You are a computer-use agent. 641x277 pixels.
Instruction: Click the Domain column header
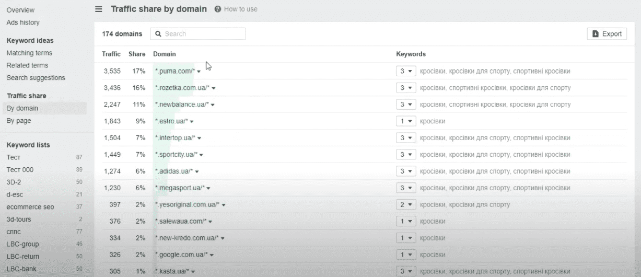coord(165,54)
